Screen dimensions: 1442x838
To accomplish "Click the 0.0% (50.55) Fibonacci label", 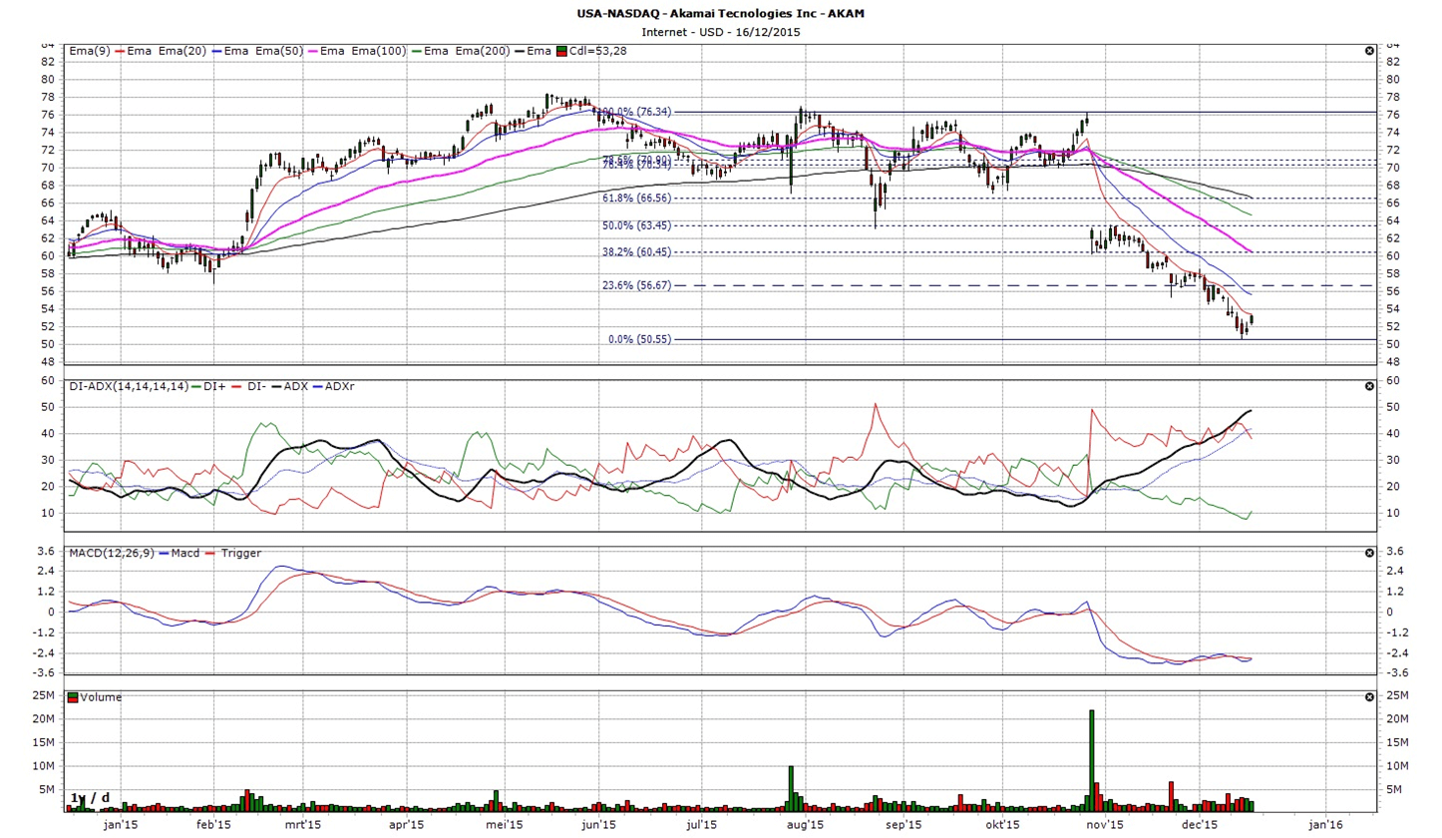I will [x=639, y=339].
